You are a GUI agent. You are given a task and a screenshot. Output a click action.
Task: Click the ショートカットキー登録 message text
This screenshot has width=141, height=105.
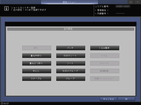[23, 8]
